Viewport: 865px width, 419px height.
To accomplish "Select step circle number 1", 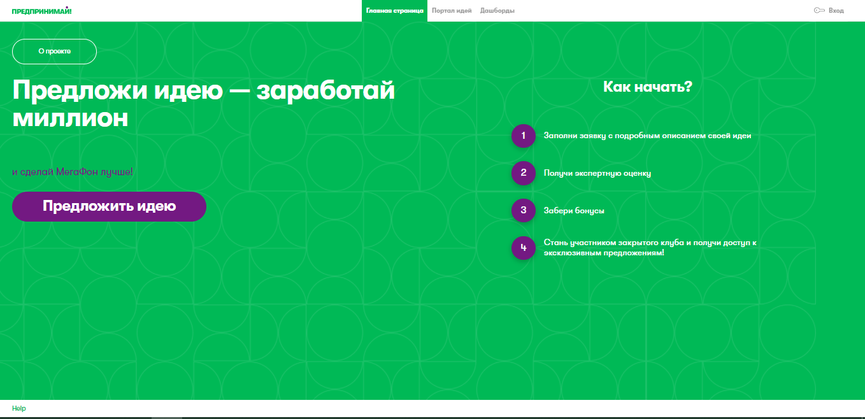I will pos(523,136).
